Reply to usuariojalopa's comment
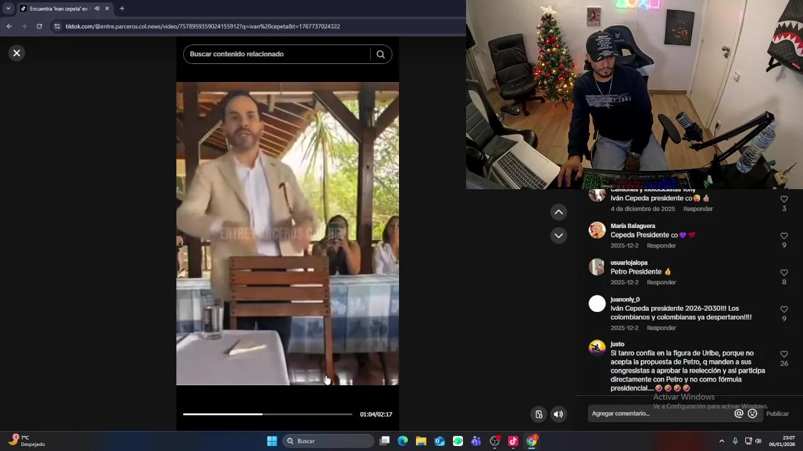Viewport: 803px width, 451px height. pos(661,283)
